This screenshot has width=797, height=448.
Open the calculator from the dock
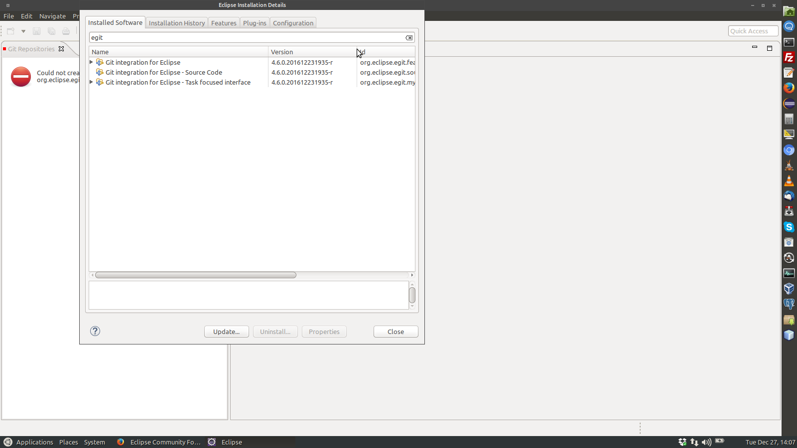(x=789, y=119)
